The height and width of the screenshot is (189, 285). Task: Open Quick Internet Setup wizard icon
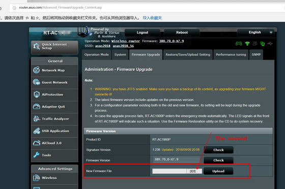pyautogui.click(x=37, y=46)
